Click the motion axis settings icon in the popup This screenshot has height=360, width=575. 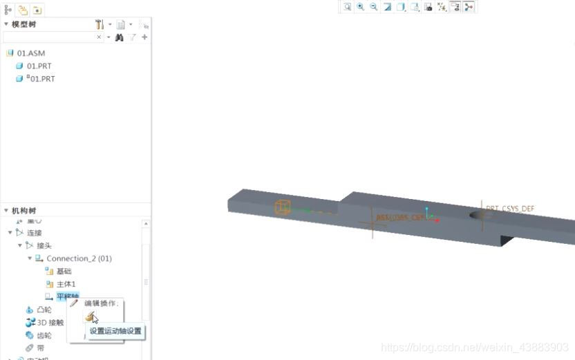click(x=91, y=317)
